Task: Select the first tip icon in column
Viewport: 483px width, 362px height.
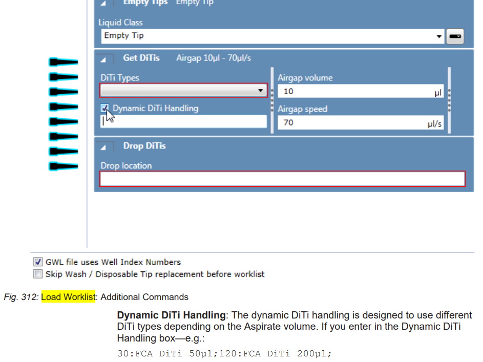Action: (64, 62)
